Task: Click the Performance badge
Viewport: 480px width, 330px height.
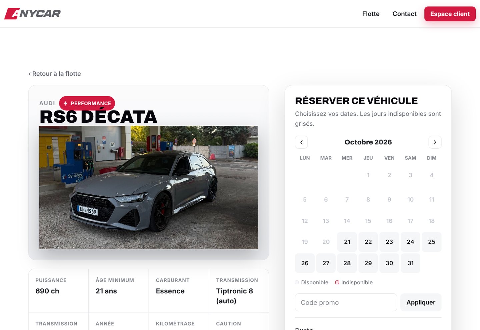Action: [87, 103]
